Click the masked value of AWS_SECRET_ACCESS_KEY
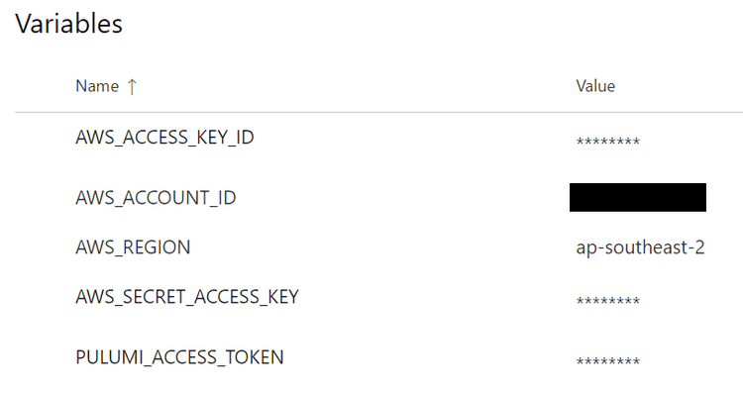The image size is (743, 393). [x=608, y=301]
